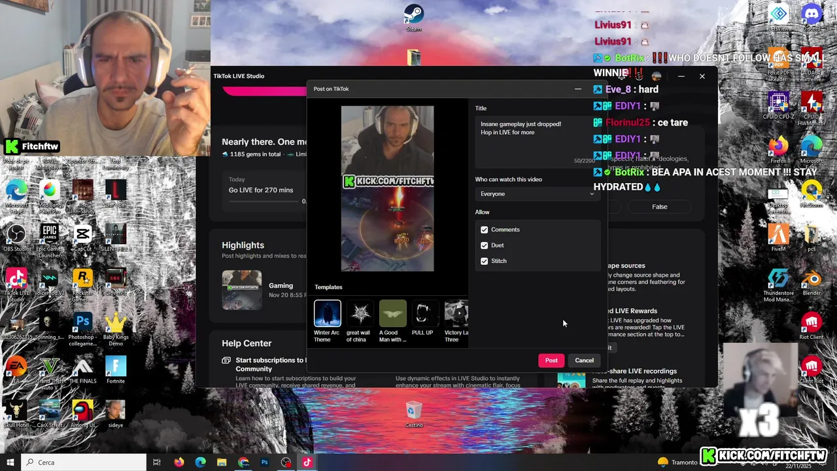Launch Grand Theft Auto V shortcut
This screenshot has width=837, height=471.
[50, 373]
